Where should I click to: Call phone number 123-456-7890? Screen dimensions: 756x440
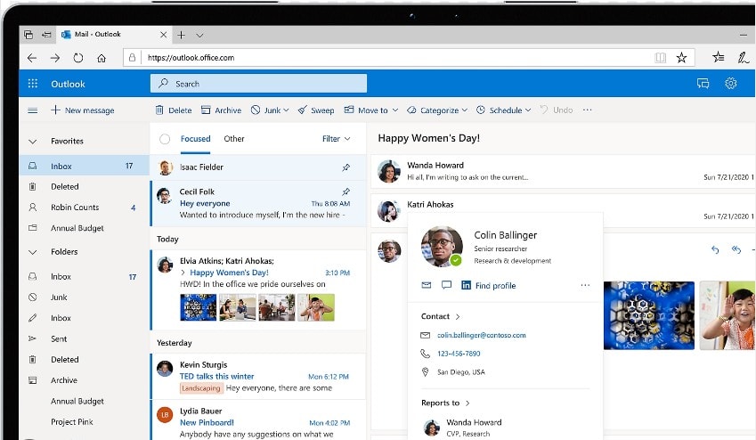(459, 354)
